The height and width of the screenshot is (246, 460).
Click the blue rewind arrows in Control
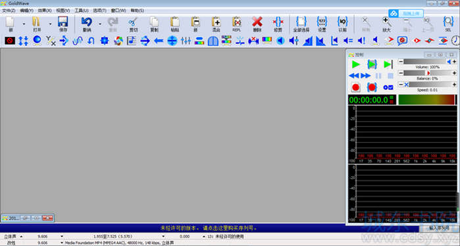pyautogui.click(x=354, y=76)
